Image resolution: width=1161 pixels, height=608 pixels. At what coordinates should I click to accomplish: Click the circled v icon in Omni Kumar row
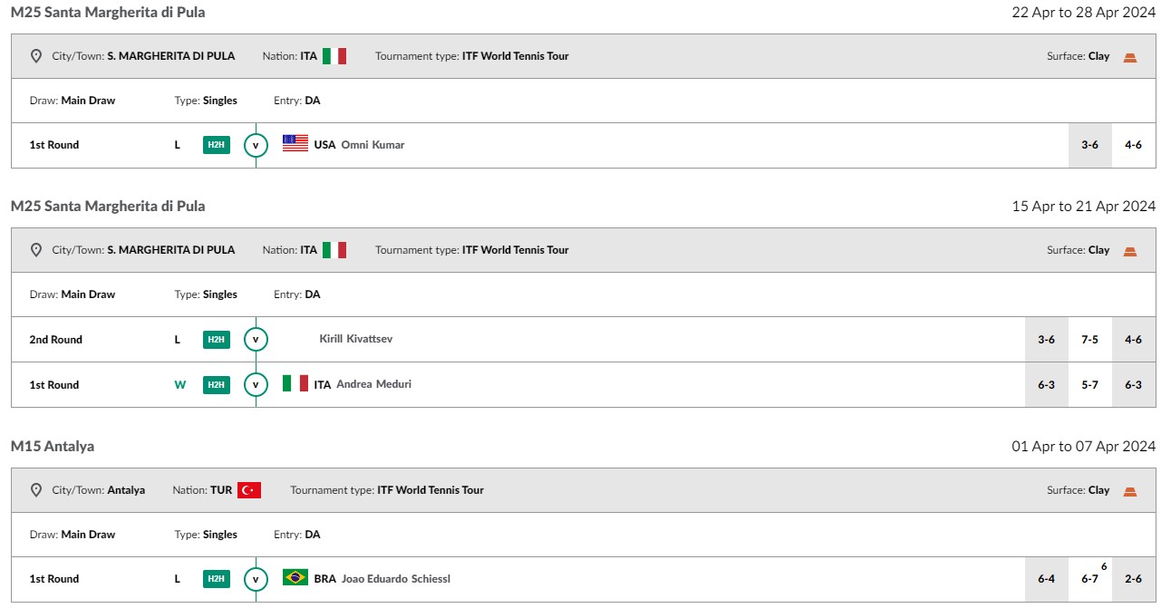(x=256, y=145)
